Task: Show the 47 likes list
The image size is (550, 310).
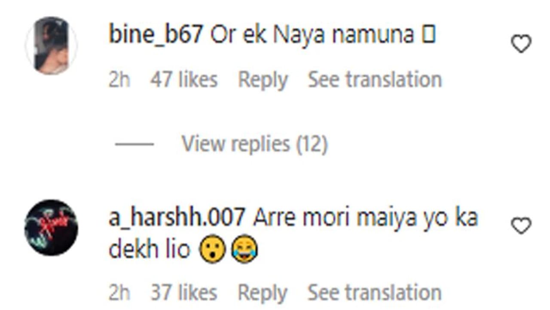Action: pyautogui.click(x=184, y=80)
